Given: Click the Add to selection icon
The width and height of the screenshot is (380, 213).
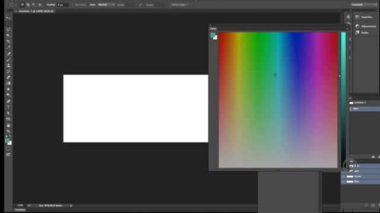Looking at the screenshot, I should pyautogui.click(x=28, y=5).
